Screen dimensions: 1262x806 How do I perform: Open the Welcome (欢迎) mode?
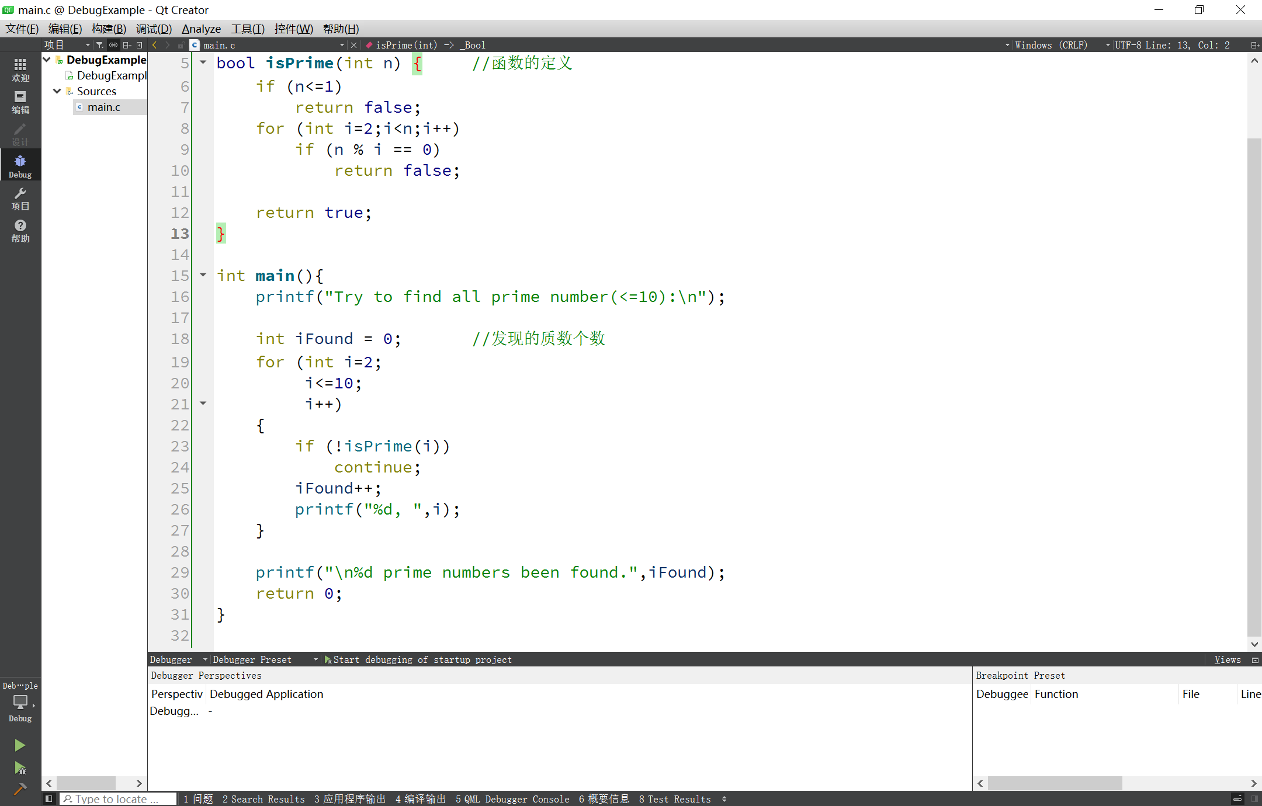tap(20, 70)
